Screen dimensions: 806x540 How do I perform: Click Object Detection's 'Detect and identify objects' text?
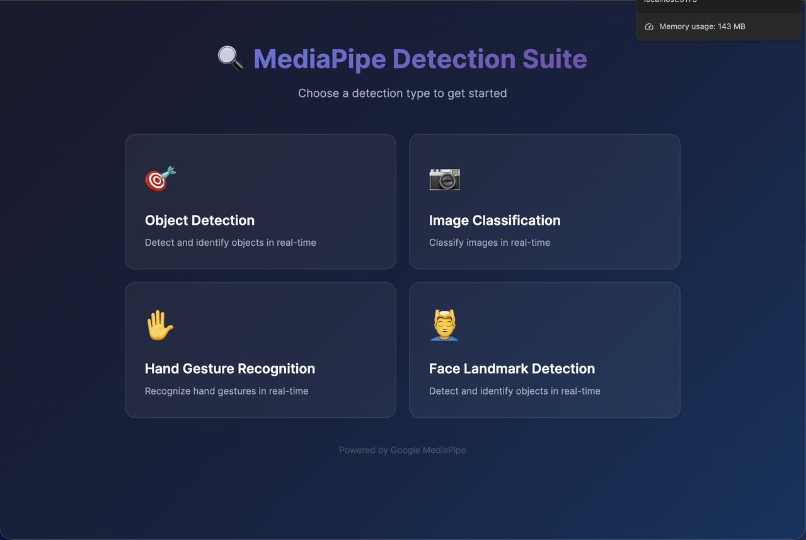(231, 243)
